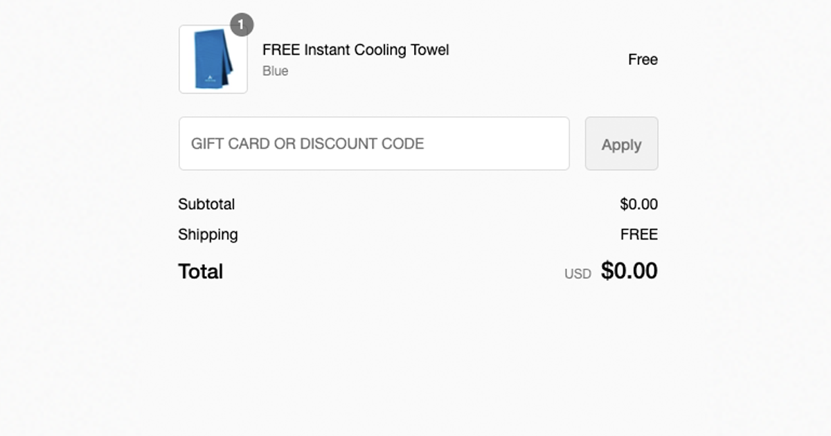Click the bold $0.00 total amount
This screenshot has height=436, width=831.
coord(629,271)
